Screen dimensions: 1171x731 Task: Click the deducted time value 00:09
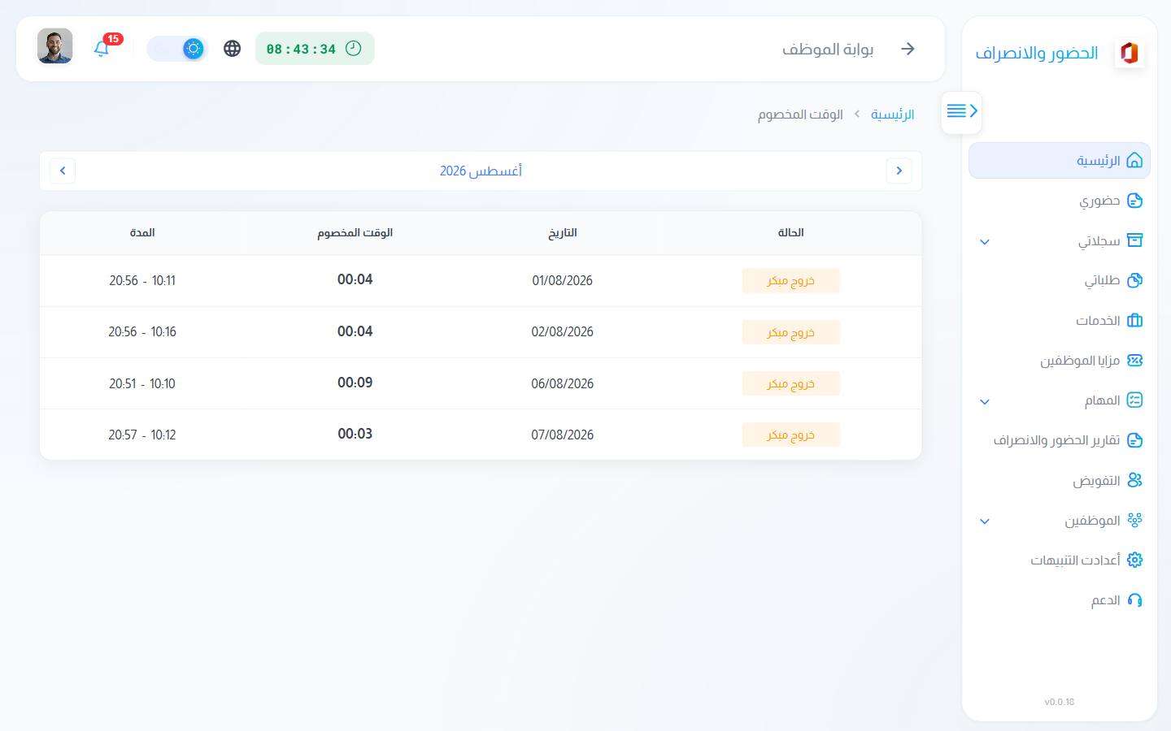tap(355, 383)
